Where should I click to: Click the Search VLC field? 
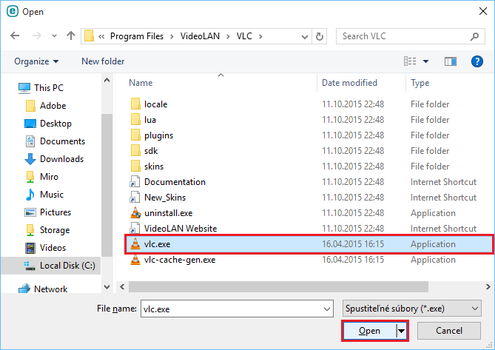click(x=410, y=36)
